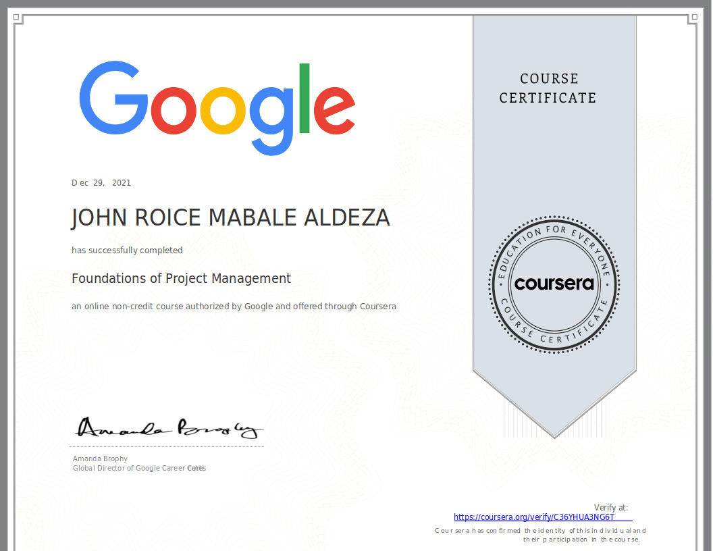Click the name JOHN ROICE MABALE ALDEZA
Image resolution: width=713 pixels, height=551 pixels.
(x=230, y=217)
